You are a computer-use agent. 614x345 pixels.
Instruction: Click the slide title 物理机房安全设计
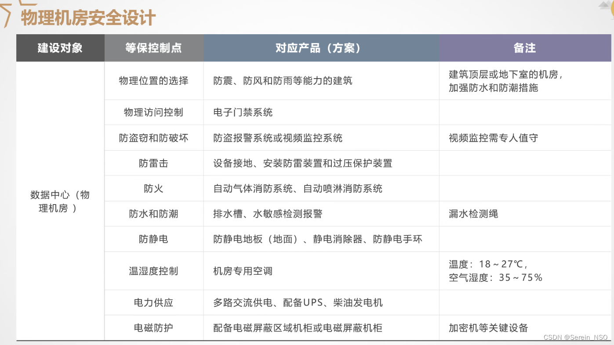88,18
